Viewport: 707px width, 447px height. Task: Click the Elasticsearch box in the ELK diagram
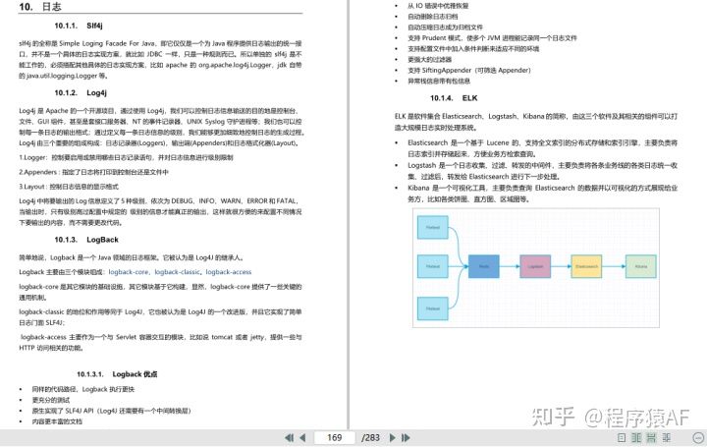point(586,266)
